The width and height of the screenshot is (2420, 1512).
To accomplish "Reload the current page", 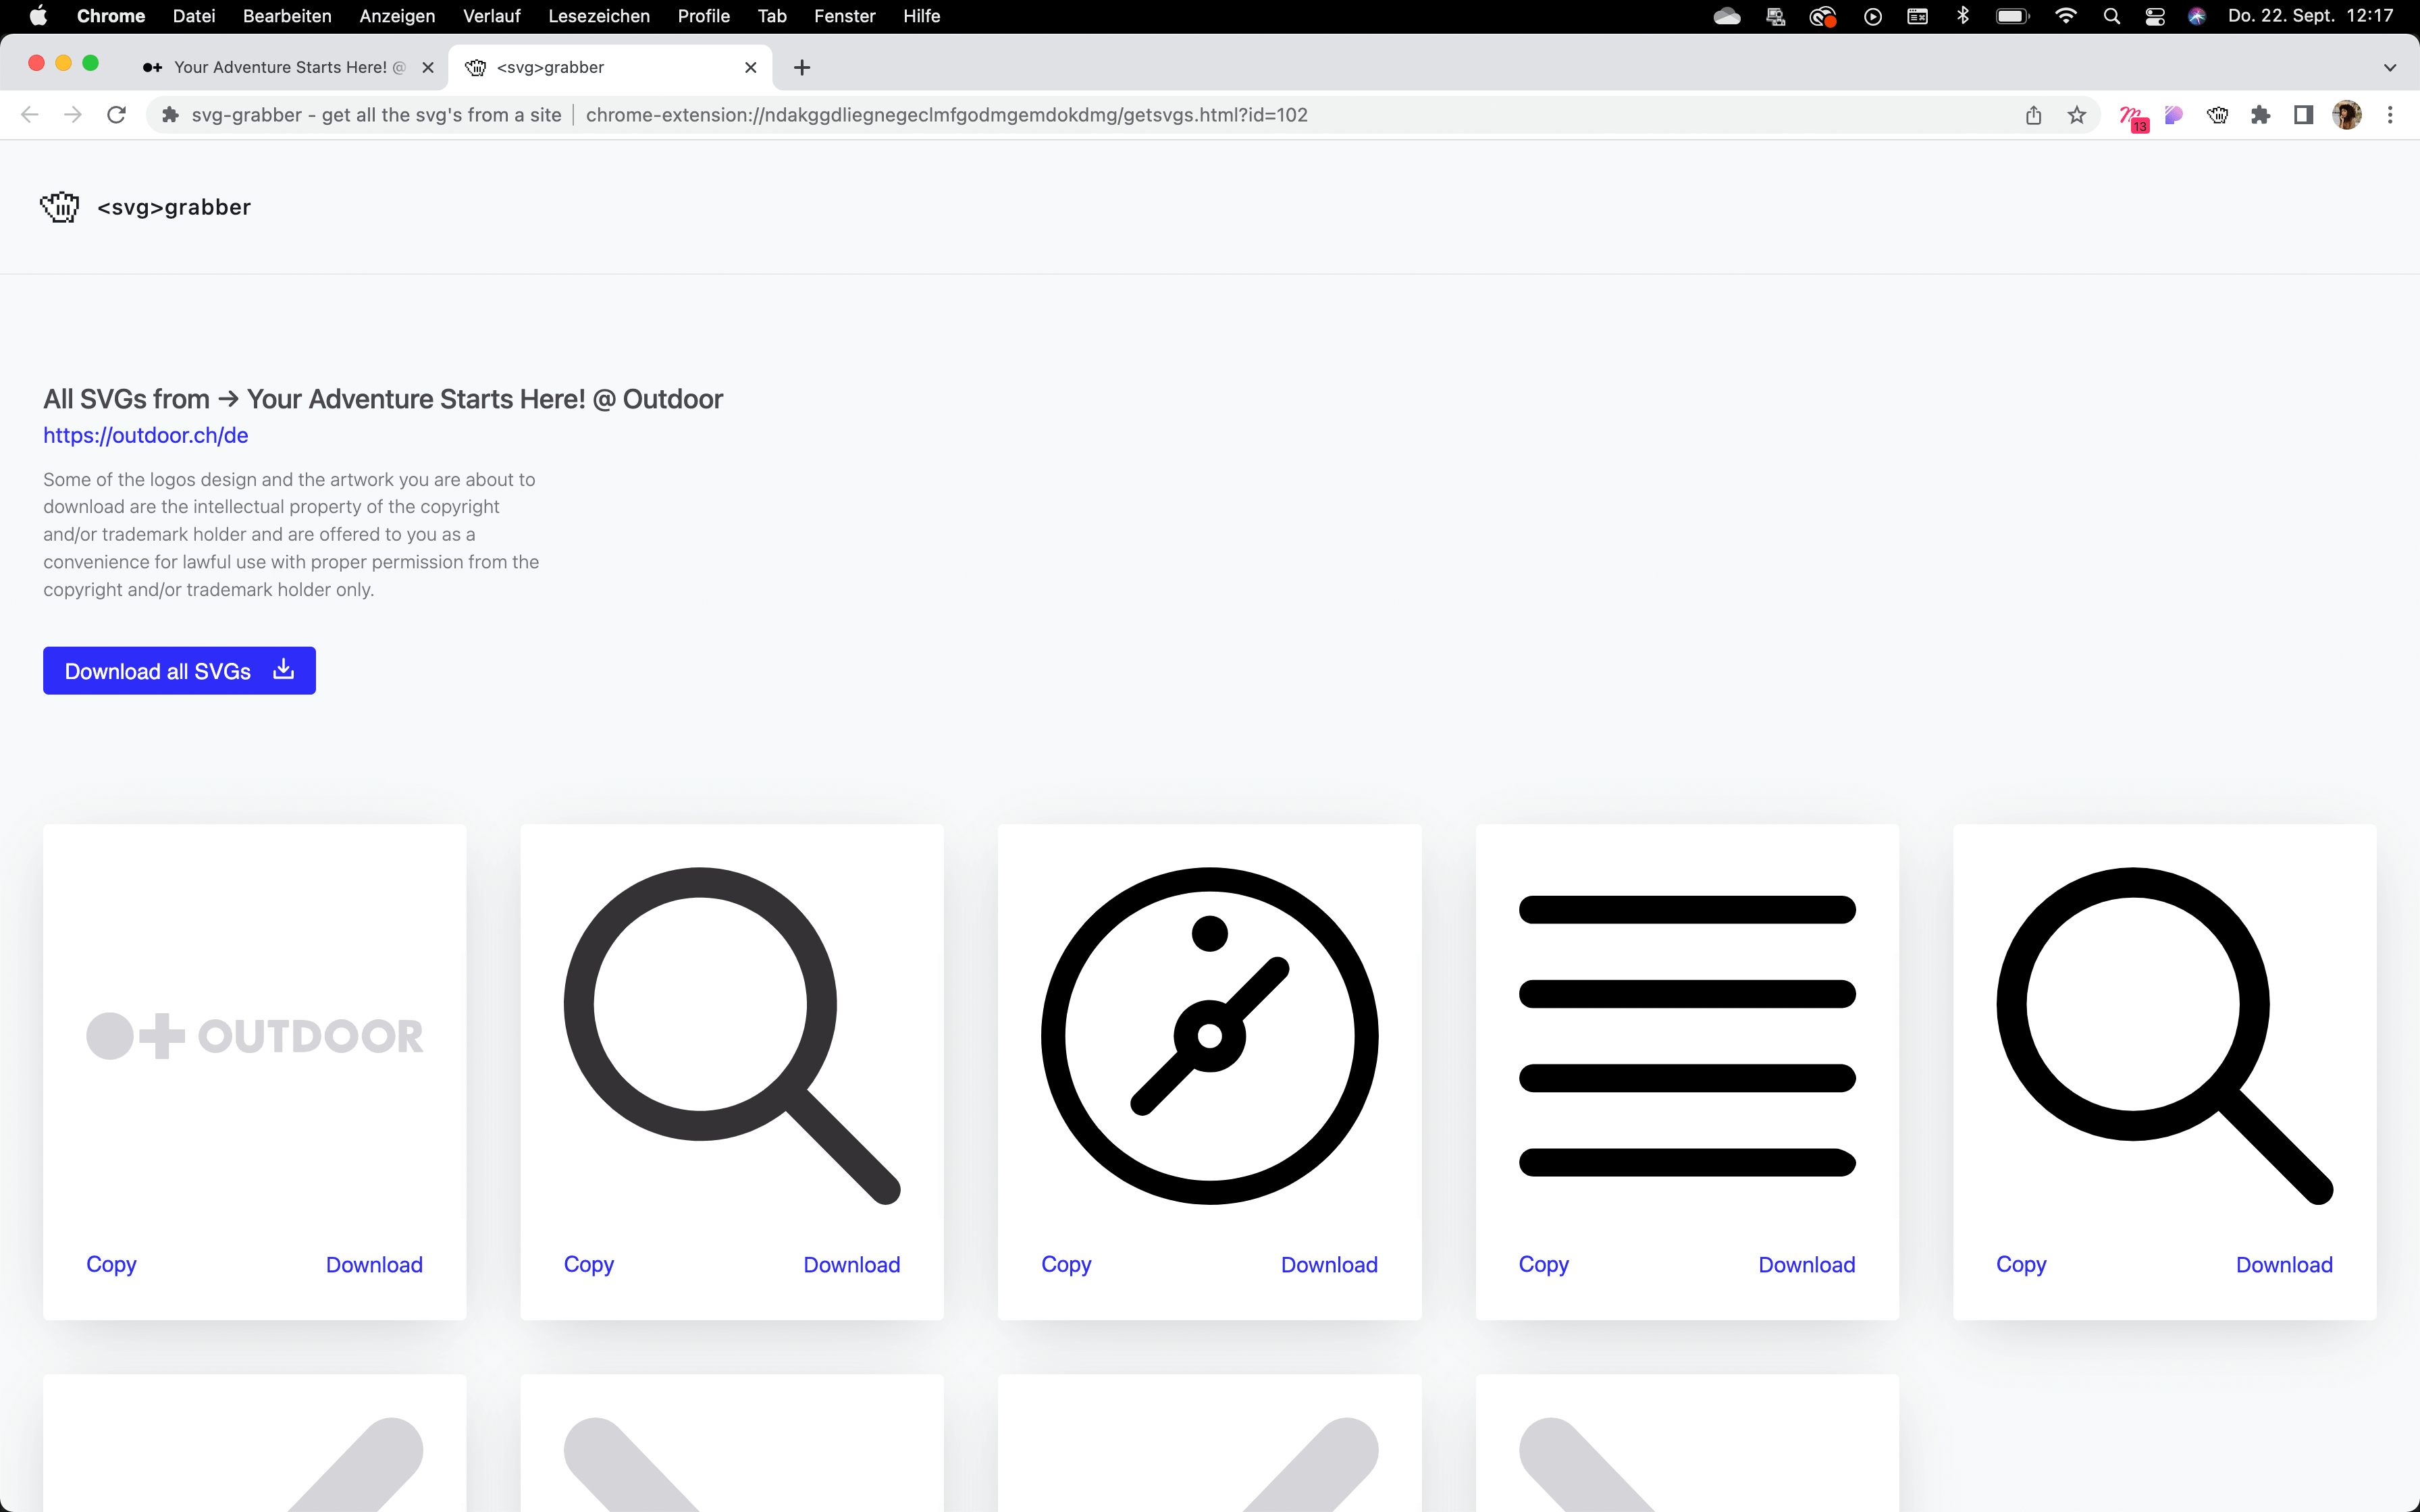I will [x=116, y=115].
